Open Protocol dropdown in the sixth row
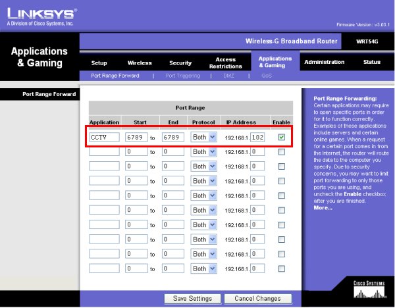395x308 pixels. pyautogui.click(x=203, y=211)
